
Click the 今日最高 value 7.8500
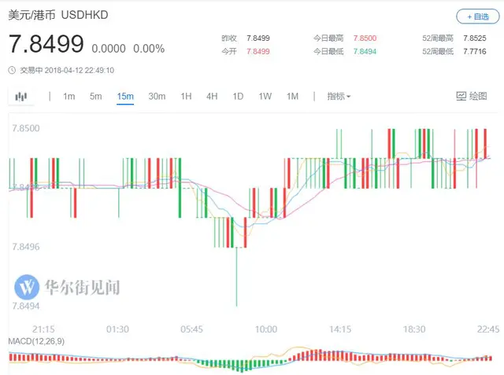click(x=365, y=39)
